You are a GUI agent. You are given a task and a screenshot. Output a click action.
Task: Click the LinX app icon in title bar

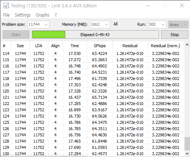[x=6, y=6]
